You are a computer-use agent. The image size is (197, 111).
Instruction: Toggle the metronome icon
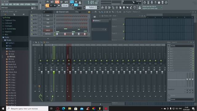click(x=47, y=2)
